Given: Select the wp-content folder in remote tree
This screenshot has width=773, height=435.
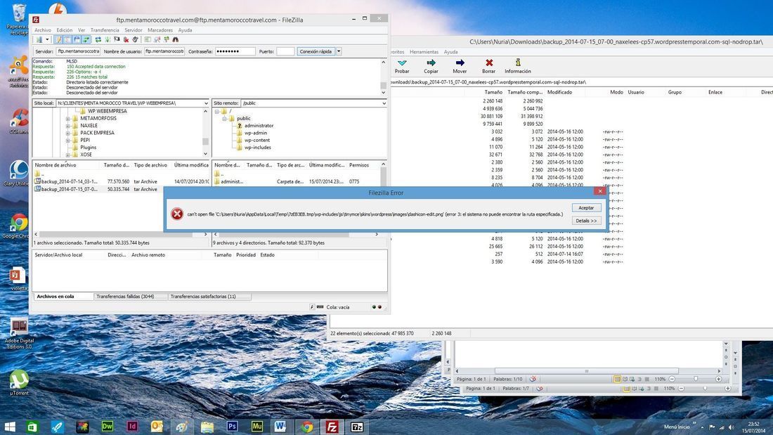Looking at the screenshot, I should (x=256, y=140).
